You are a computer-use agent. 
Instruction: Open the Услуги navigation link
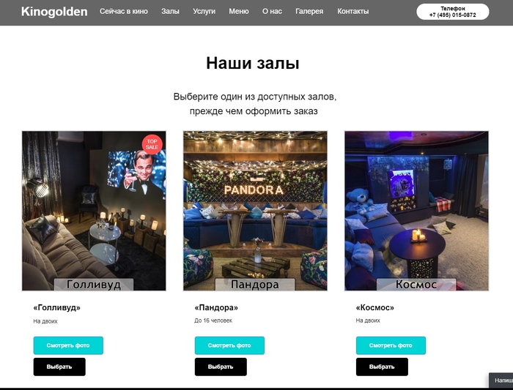204,12
